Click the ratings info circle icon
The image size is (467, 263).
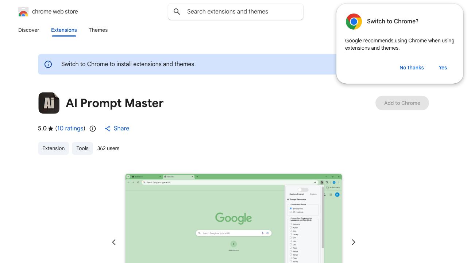coord(93,129)
